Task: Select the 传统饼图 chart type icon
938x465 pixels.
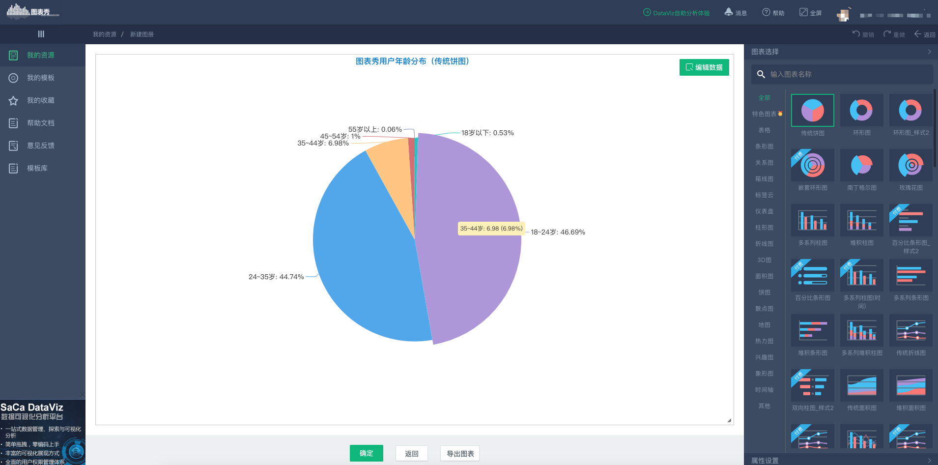Action: pos(812,111)
